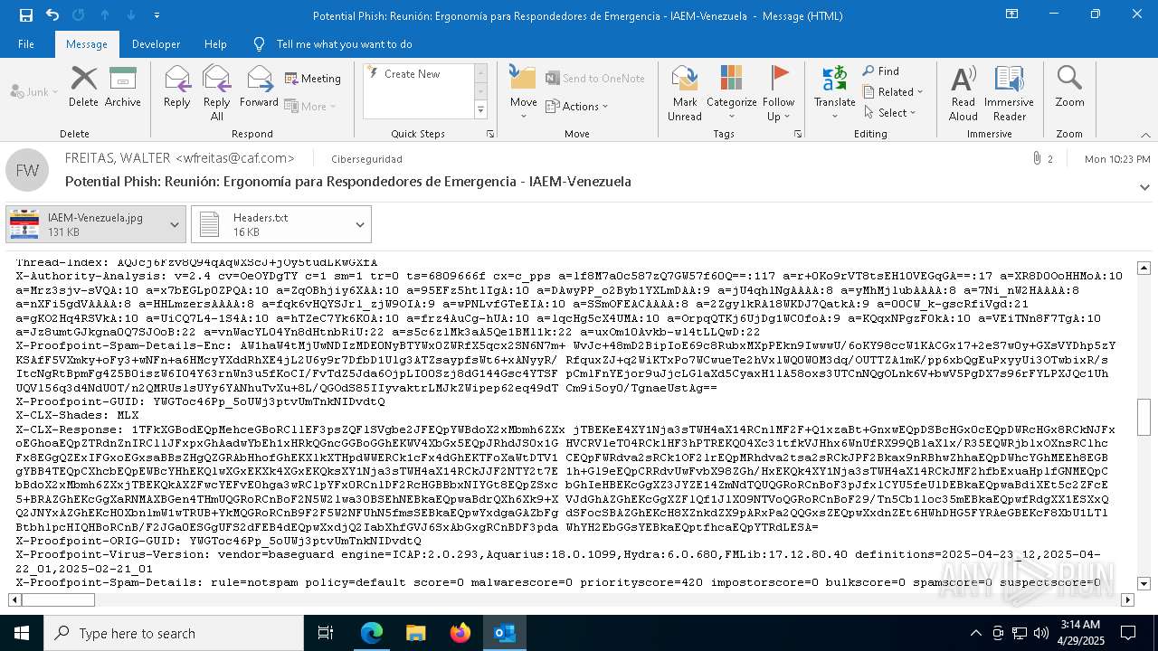This screenshot has width=1158, height=651.
Task: Click the taskbar search box
Action: click(174, 633)
